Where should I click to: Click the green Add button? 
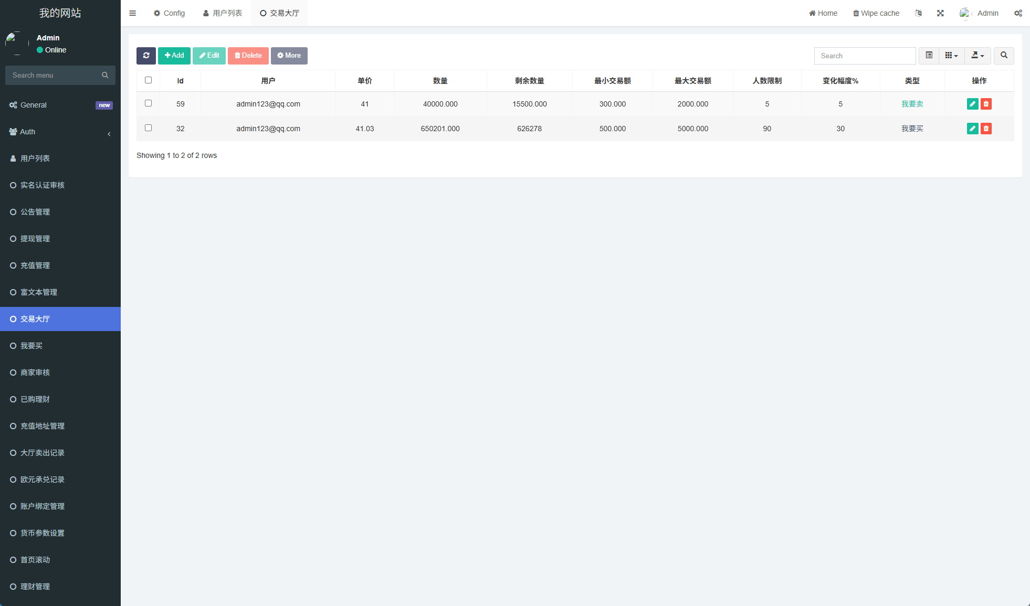point(174,56)
